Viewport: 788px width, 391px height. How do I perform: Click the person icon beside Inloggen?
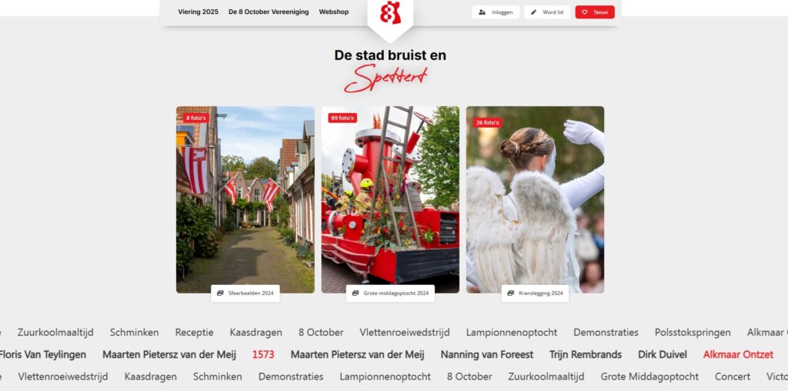pyautogui.click(x=482, y=12)
